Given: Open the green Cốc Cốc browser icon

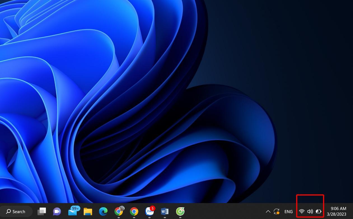Looking at the screenshot, I should click(x=180, y=211).
